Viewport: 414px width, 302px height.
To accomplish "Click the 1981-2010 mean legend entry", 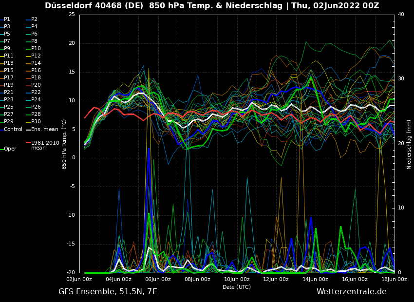I will point(45,145).
